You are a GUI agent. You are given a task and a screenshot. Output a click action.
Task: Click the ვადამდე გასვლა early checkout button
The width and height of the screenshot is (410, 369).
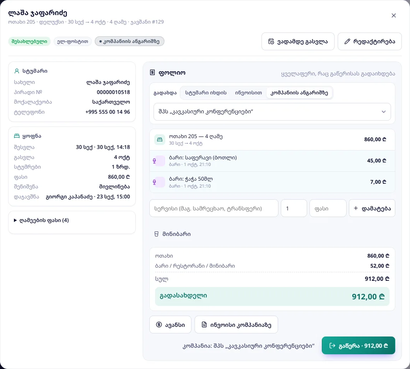click(298, 41)
